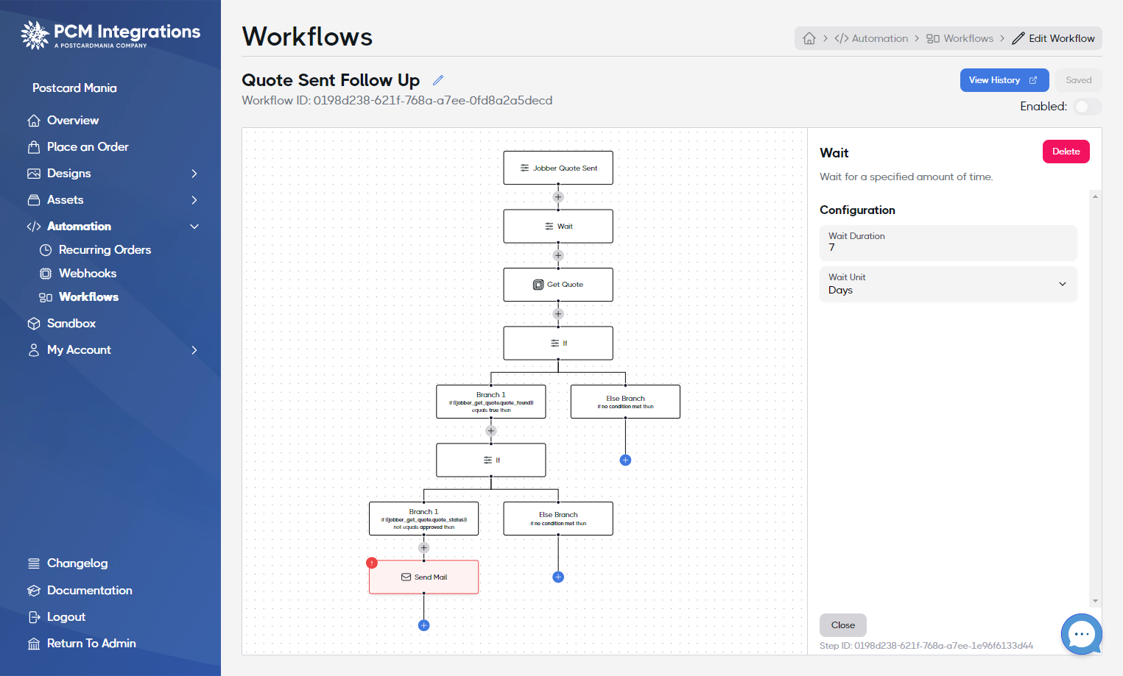Add step below quote_status Branch 1
The image size is (1123, 676).
423,548
